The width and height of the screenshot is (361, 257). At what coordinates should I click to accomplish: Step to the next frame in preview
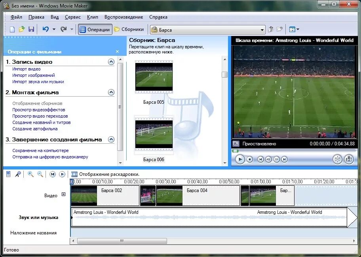pyautogui.click(x=277, y=159)
